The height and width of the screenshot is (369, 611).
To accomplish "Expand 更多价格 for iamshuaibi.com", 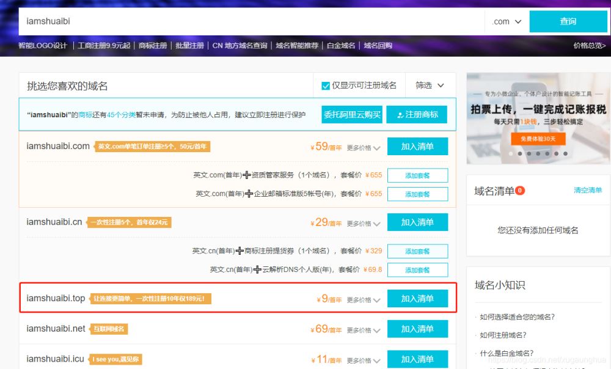I will coord(364,148).
